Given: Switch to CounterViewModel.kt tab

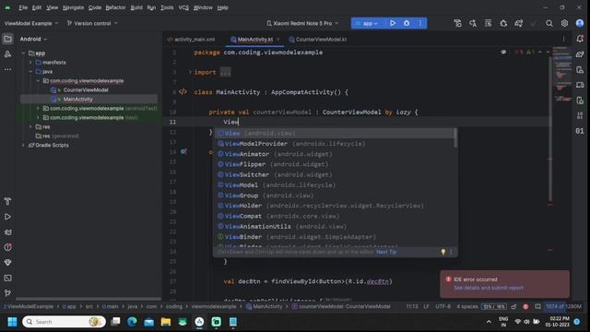Looking at the screenshot, I should tap(318, 39).
